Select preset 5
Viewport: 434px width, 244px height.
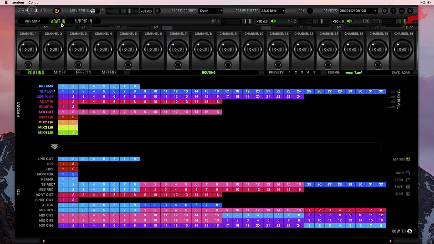pyautogui.click(x=314, y=73)
